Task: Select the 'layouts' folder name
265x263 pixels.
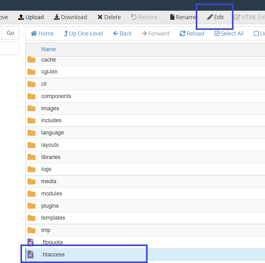Action: (x=50, y=145)
